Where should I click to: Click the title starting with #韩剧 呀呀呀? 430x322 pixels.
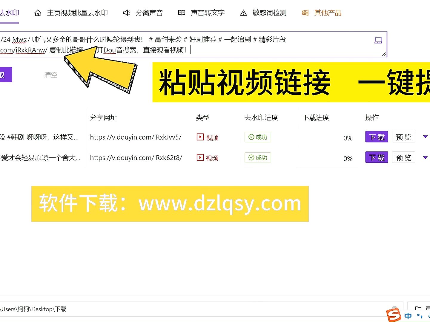click(x=39, y=137)
